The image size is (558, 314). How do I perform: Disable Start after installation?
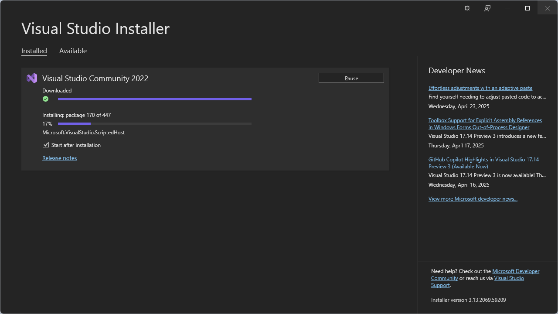46,144
